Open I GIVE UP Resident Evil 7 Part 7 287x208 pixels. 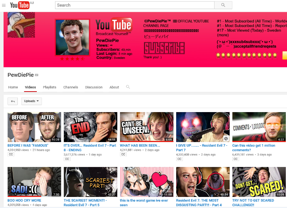pos(202,148)
